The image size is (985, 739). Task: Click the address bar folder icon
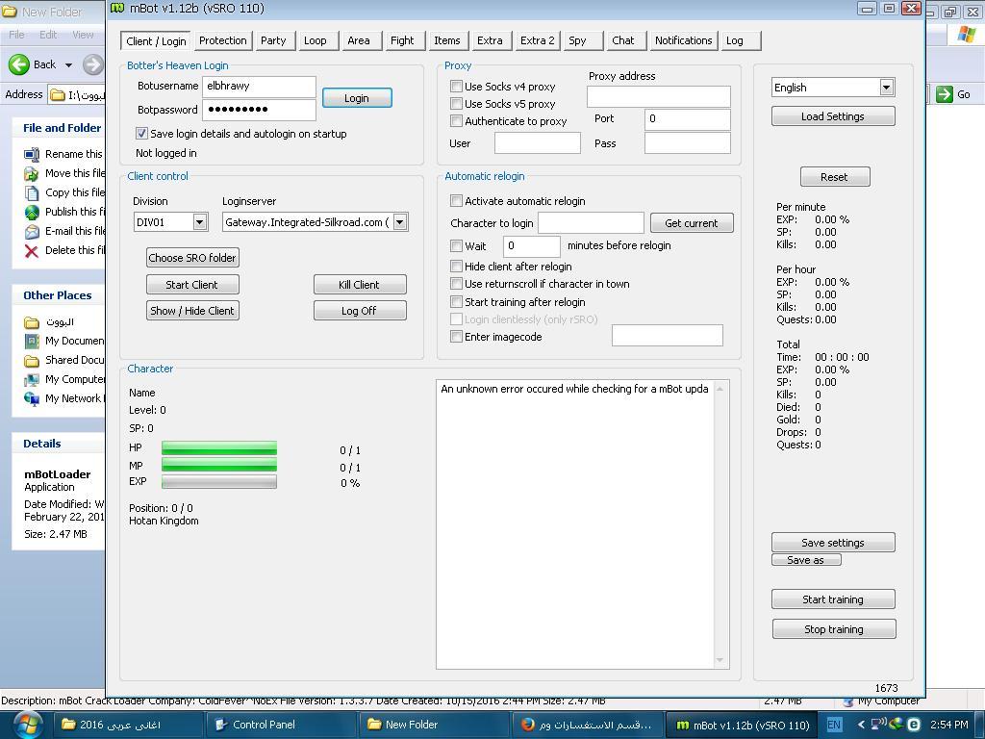click(58, 95)
